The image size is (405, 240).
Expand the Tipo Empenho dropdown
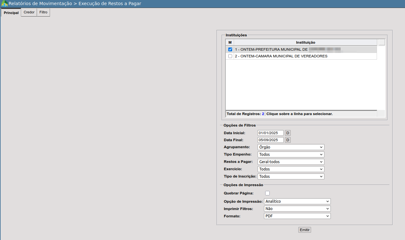[x=291, y=155]
